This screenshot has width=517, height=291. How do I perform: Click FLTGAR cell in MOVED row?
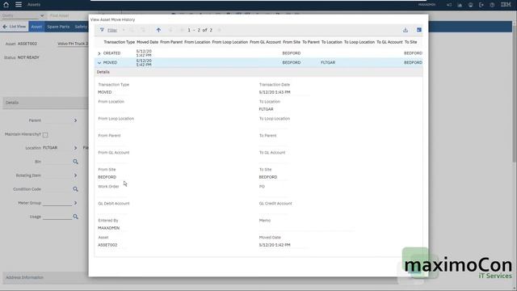coord(328,62)
